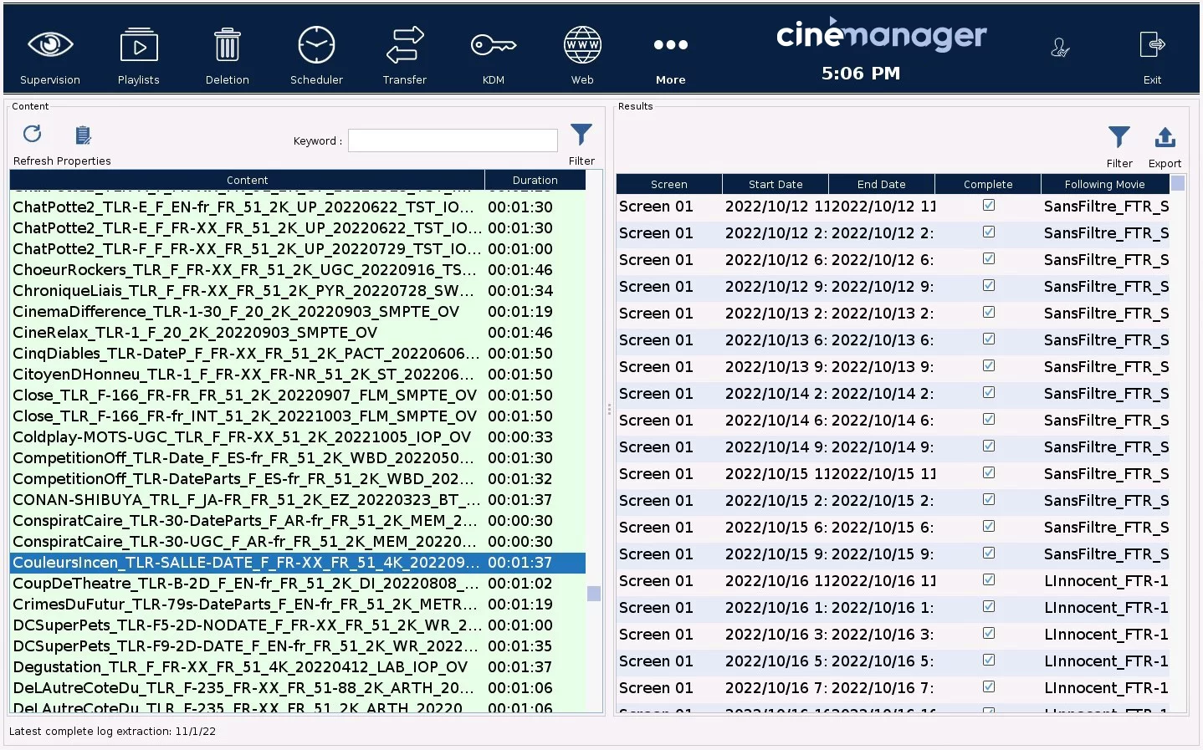
Task: Toggle Complete checkbox in 2022/10/13 6: row
Action: (988, 339)
